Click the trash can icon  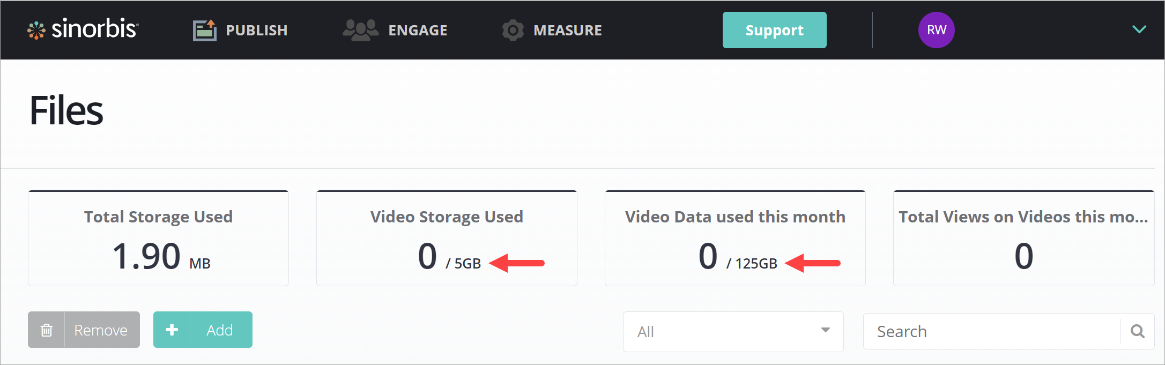click(47, 330)
